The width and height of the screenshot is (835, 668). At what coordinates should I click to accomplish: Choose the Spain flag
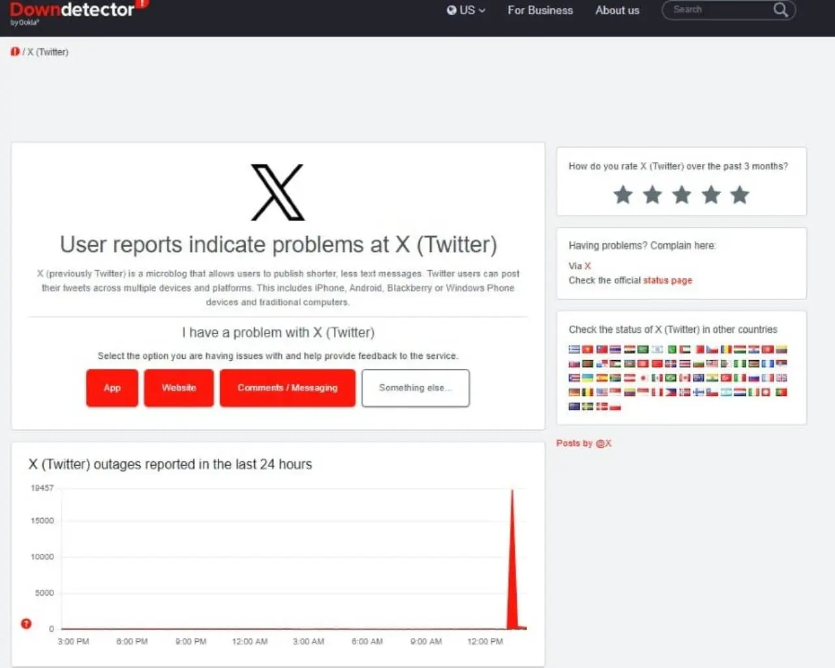(x=601, y=378)
